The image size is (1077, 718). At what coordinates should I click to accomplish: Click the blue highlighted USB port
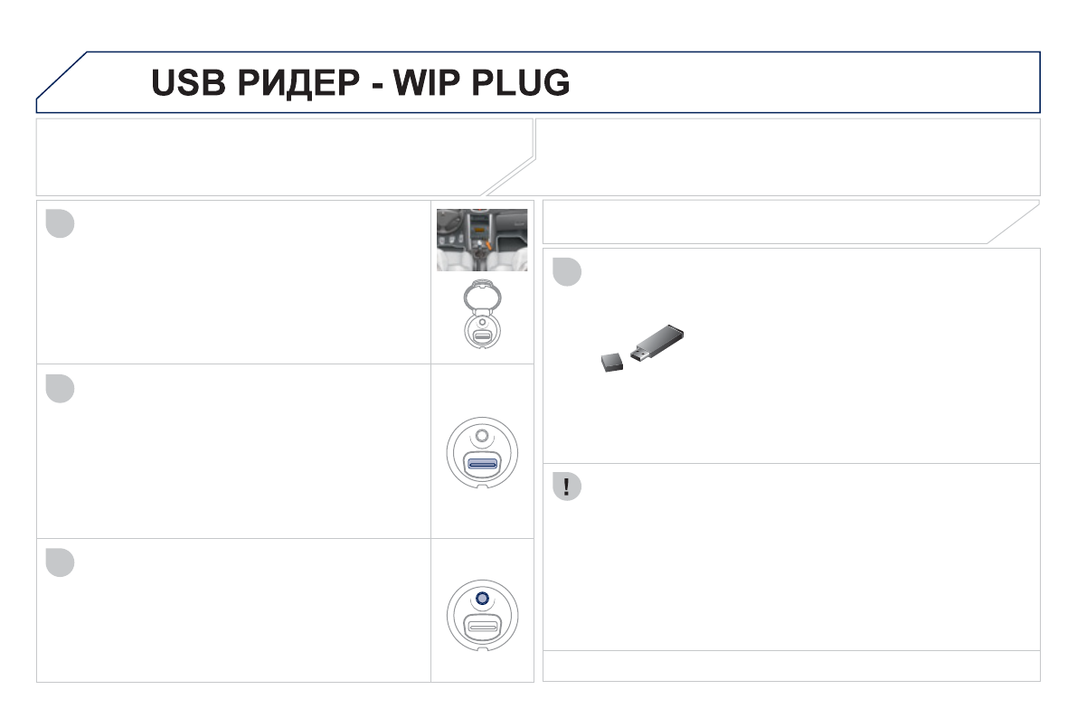(482, 465)
